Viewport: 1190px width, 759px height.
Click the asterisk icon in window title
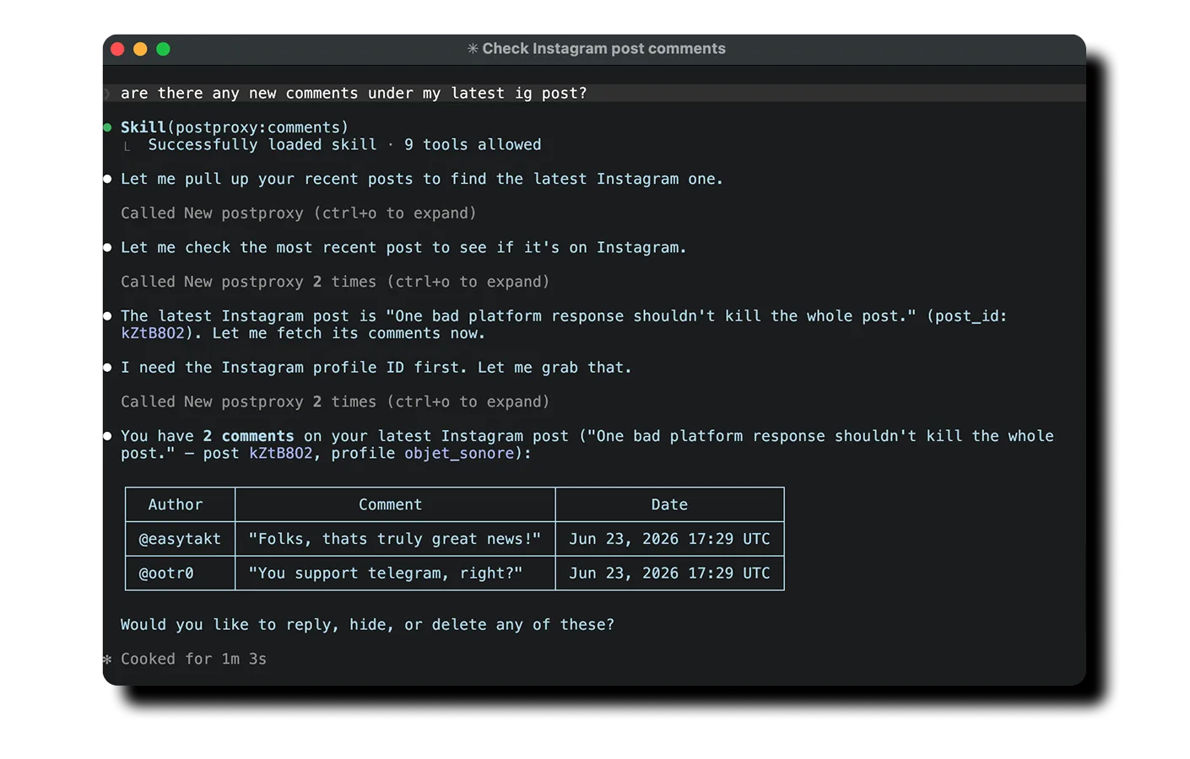point(473,49)
